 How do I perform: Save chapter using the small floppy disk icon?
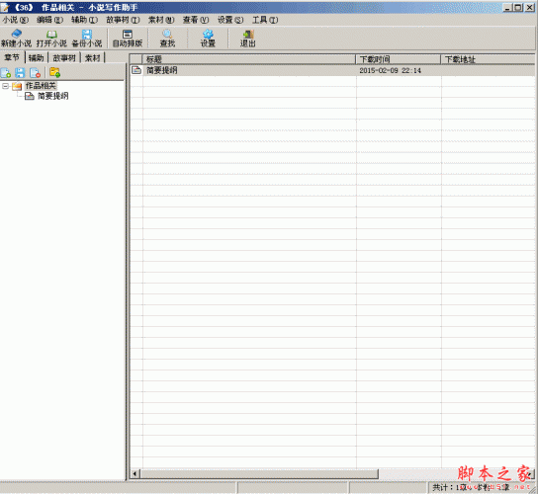(x=20, y=72)
